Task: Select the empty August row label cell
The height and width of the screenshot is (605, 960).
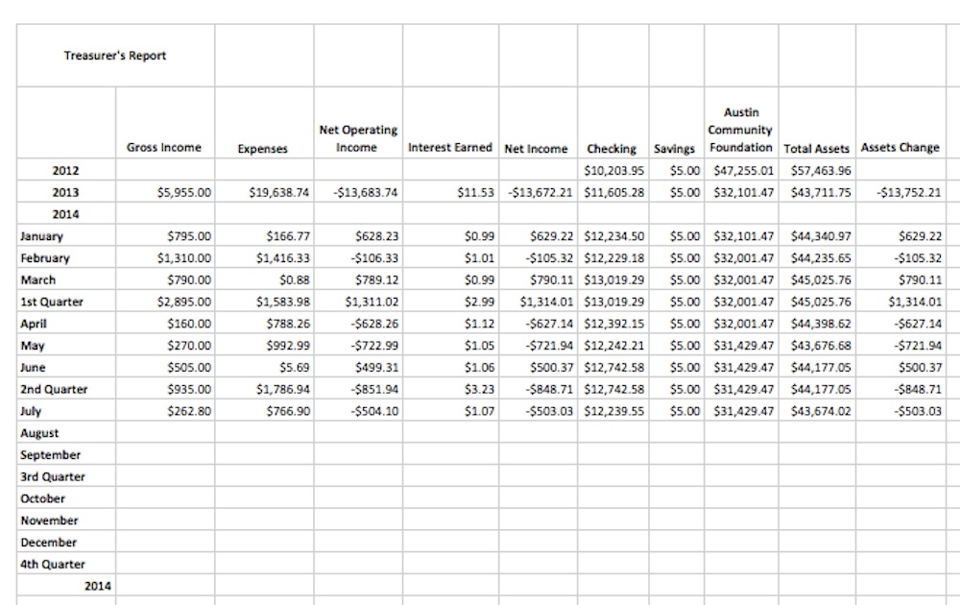Action: [39, 433]
